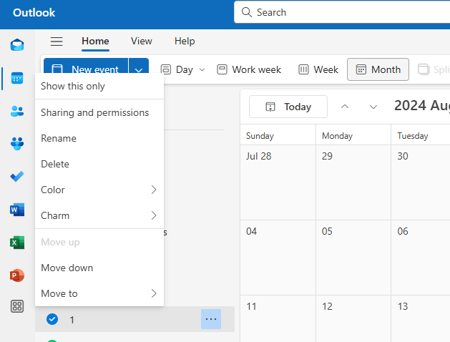Open the More apps grid icon
This screenshot has height=342, width=450.
[x=17, y=307]
